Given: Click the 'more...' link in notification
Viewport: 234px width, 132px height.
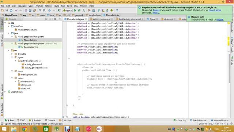Looking at the screenshot, I should tap(156, 13).
